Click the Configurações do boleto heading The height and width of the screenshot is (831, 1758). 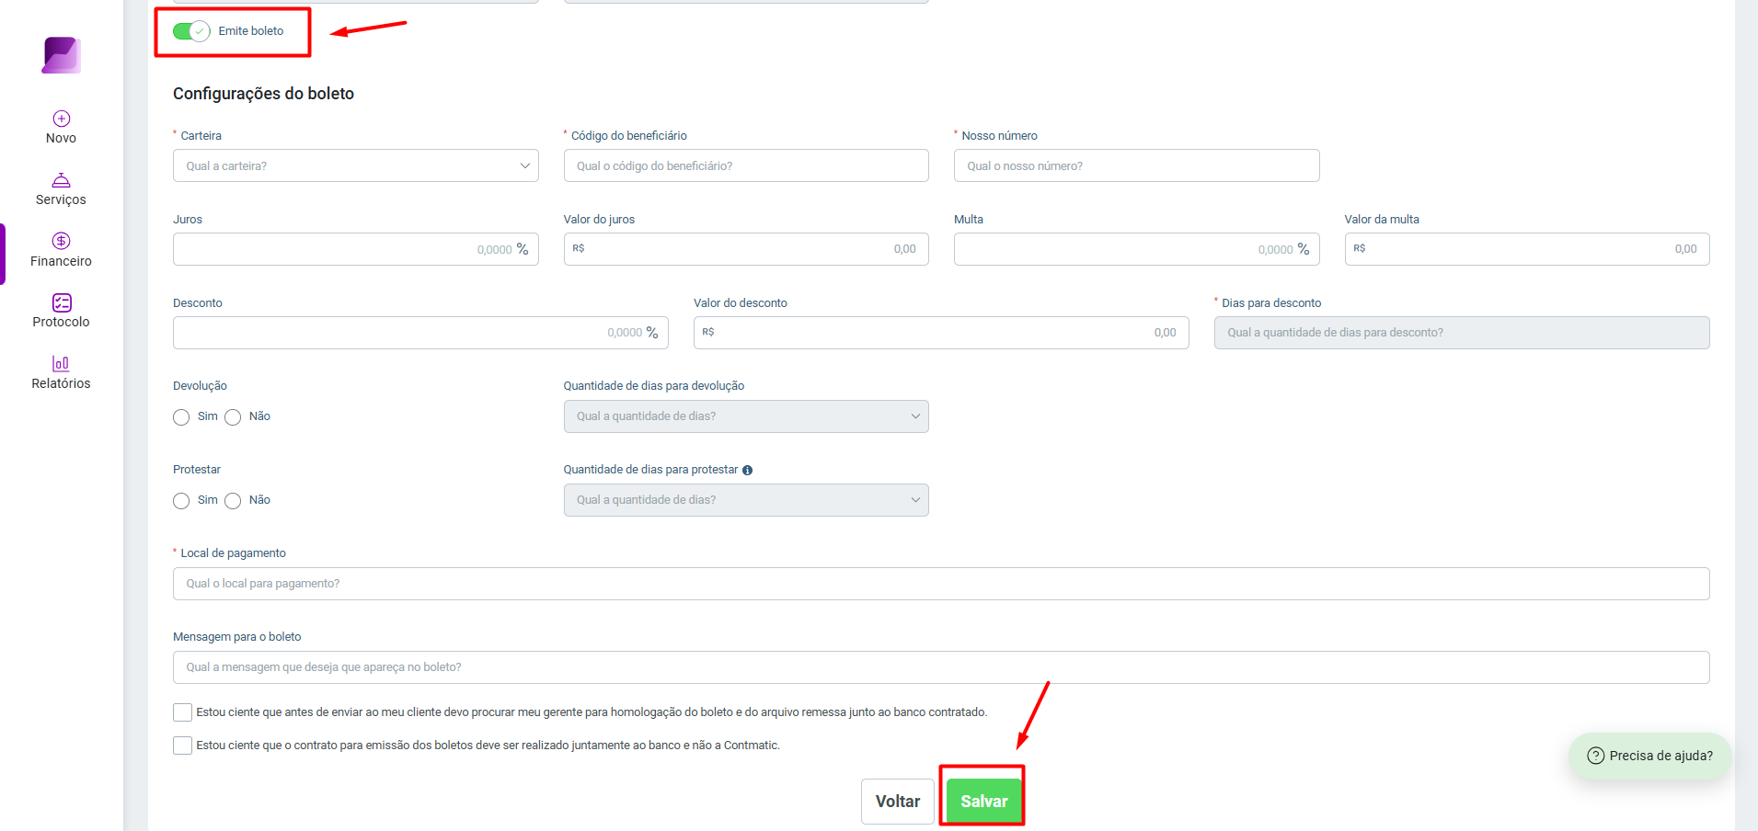point(263,94)
